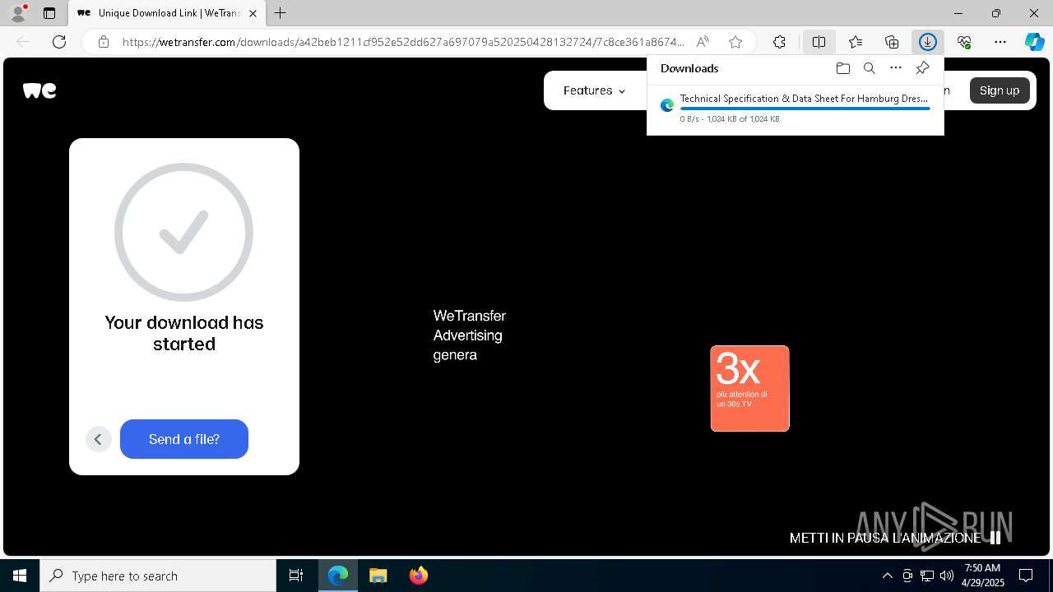
Task: Open Windows Start menu
Action: pos(20,576)
